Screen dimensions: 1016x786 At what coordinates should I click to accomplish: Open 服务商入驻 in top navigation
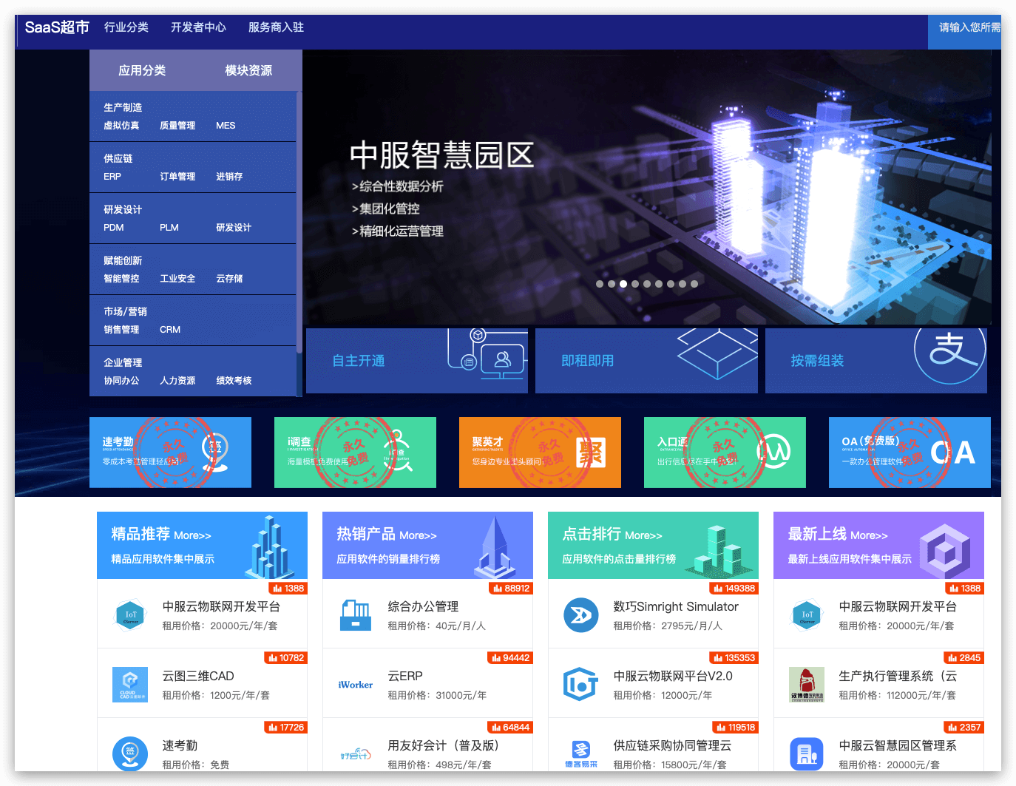coord(276,27)
